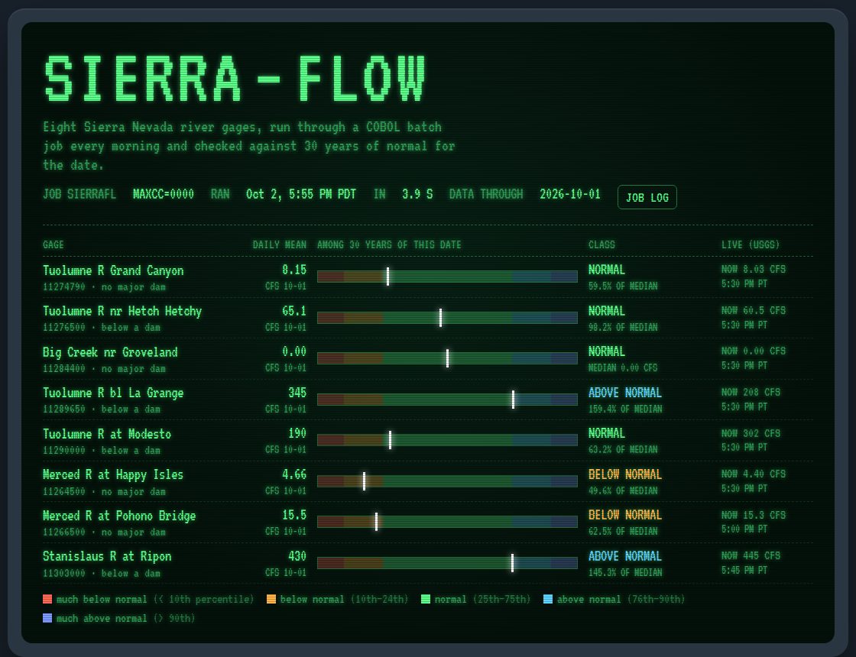Click the data through date 2026-10-01
Image resolution: width=856 pixels, height=657 pixels.
[x=570, y=194]
